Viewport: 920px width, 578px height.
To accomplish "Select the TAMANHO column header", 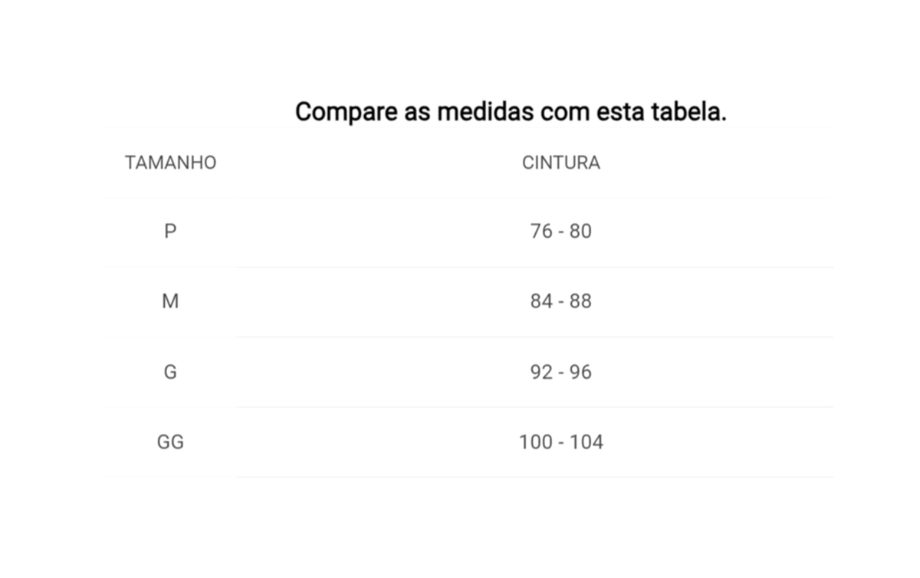I will point(170,163).
